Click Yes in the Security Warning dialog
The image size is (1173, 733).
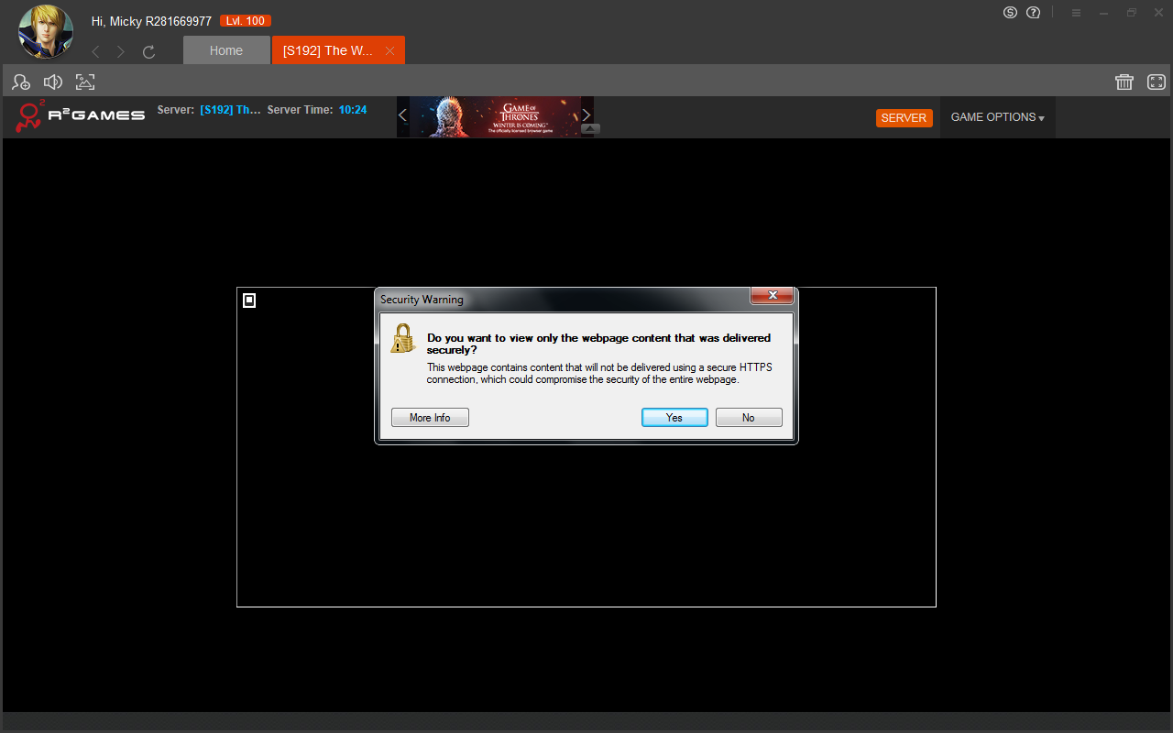coord(674,418)
